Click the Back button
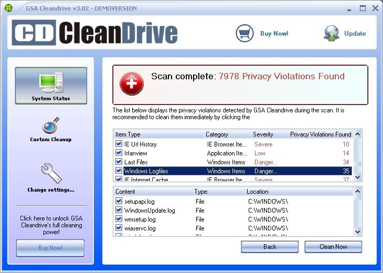383x273 pixels. pyautogui.click(x=270, y=247)
